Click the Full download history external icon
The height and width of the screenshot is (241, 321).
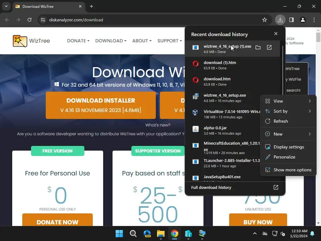[276, 187]
